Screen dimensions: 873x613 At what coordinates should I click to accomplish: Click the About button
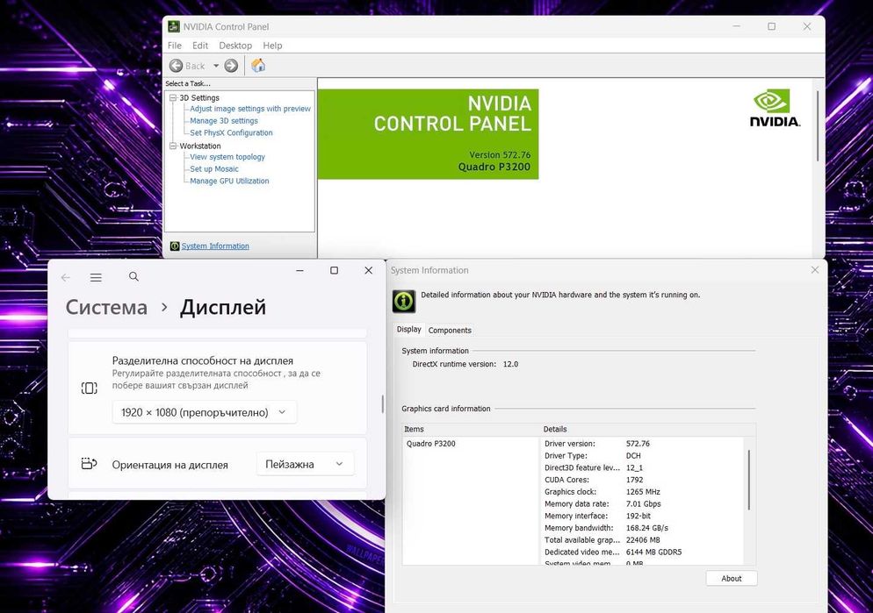click(x=731, y=579)
